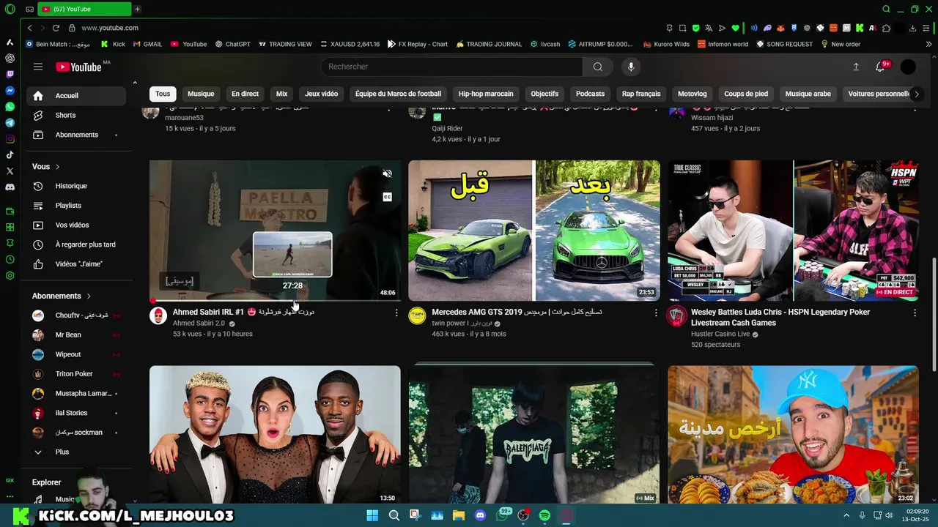
Task: Open Twitch in browser sidebar
Action: (x=10, y=75)
